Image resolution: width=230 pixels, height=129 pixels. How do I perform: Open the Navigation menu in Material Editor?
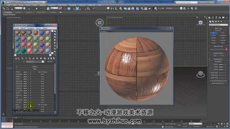pyautogui.click(x=31, y=28)
